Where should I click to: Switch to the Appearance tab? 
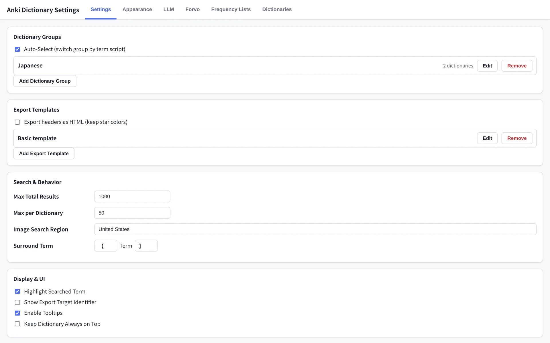(x=137, y=9)
